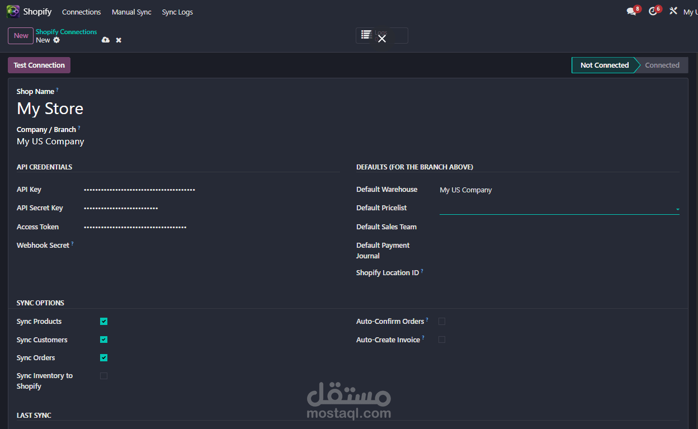Viewport: 698px width, 429px height.
Task: Uncheck the Sync Customers checkbox
Action: pyautogui.click(x=103, y=340)
